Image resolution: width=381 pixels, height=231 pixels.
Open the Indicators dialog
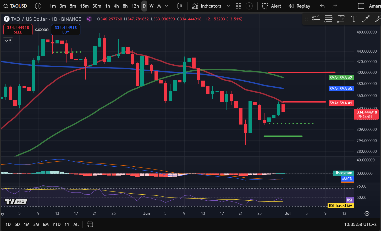(207, 6)
